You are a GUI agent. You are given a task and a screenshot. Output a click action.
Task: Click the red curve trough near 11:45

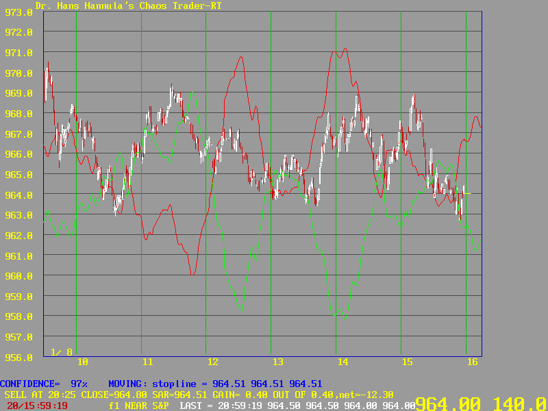point(192,275)
